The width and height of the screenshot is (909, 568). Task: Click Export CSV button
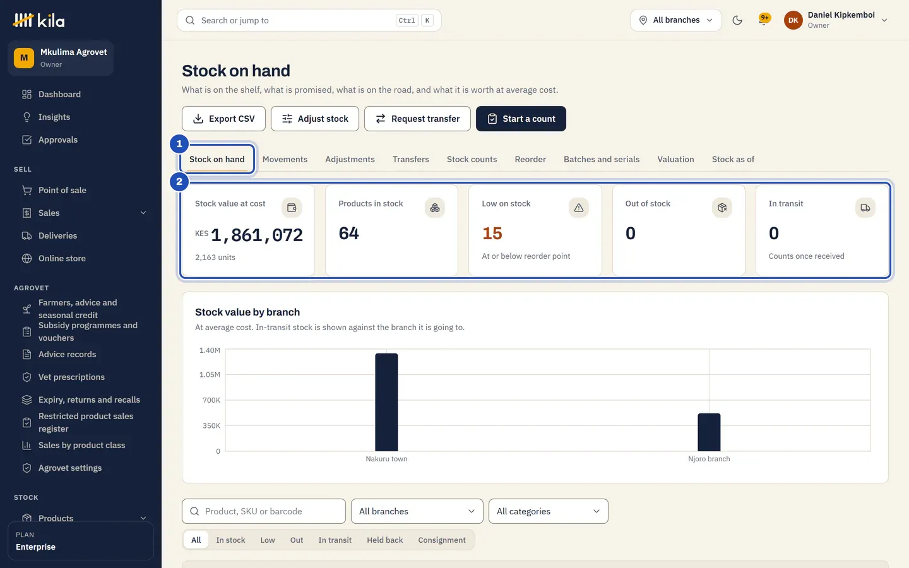(223, 119)
